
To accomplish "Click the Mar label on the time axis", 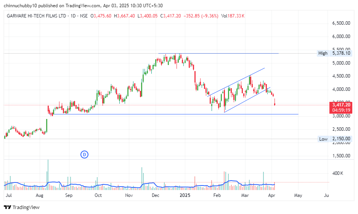I will pyautogui.click(x=245, y=195).
